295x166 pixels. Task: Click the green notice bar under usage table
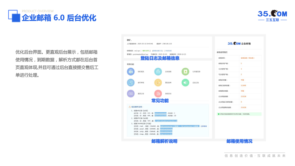[x=239, y=114]
